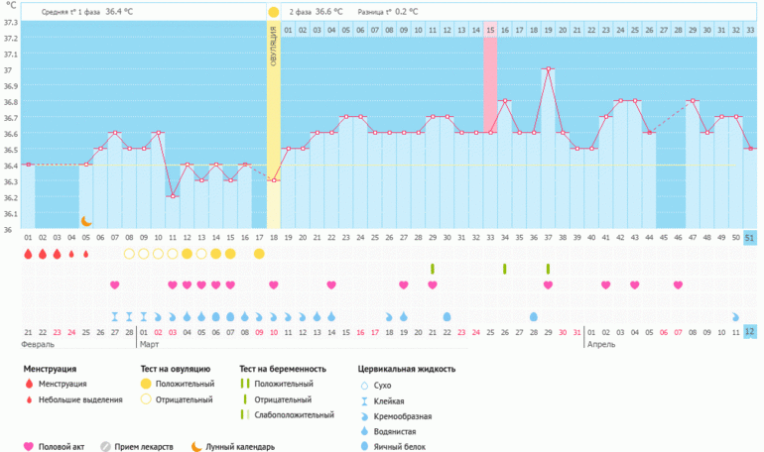Click the crescent moon icon on day 05

click(x=86, y=221)
